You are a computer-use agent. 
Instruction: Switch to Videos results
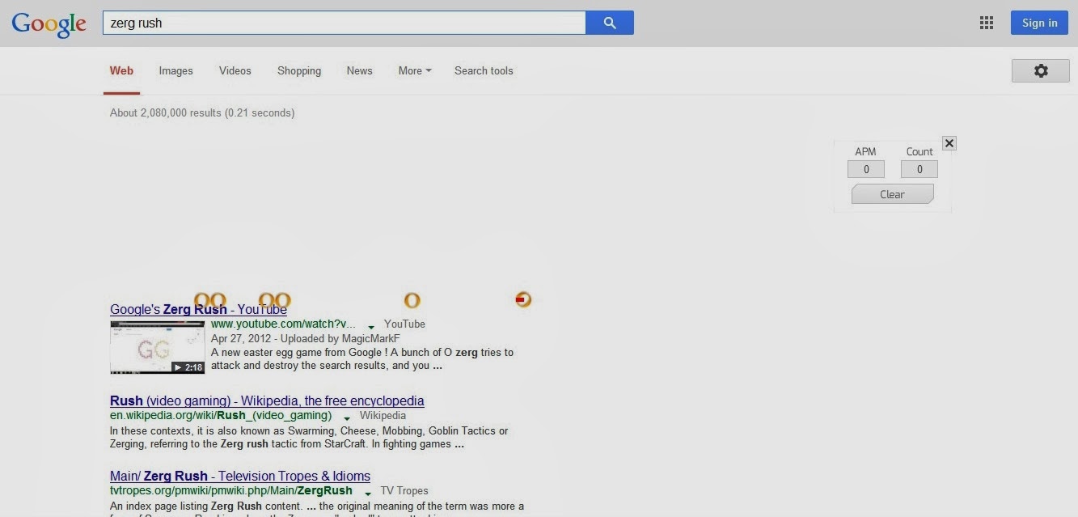[235, 70]
